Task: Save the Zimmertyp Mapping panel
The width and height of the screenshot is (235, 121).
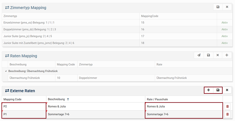Action: [218, 7]
